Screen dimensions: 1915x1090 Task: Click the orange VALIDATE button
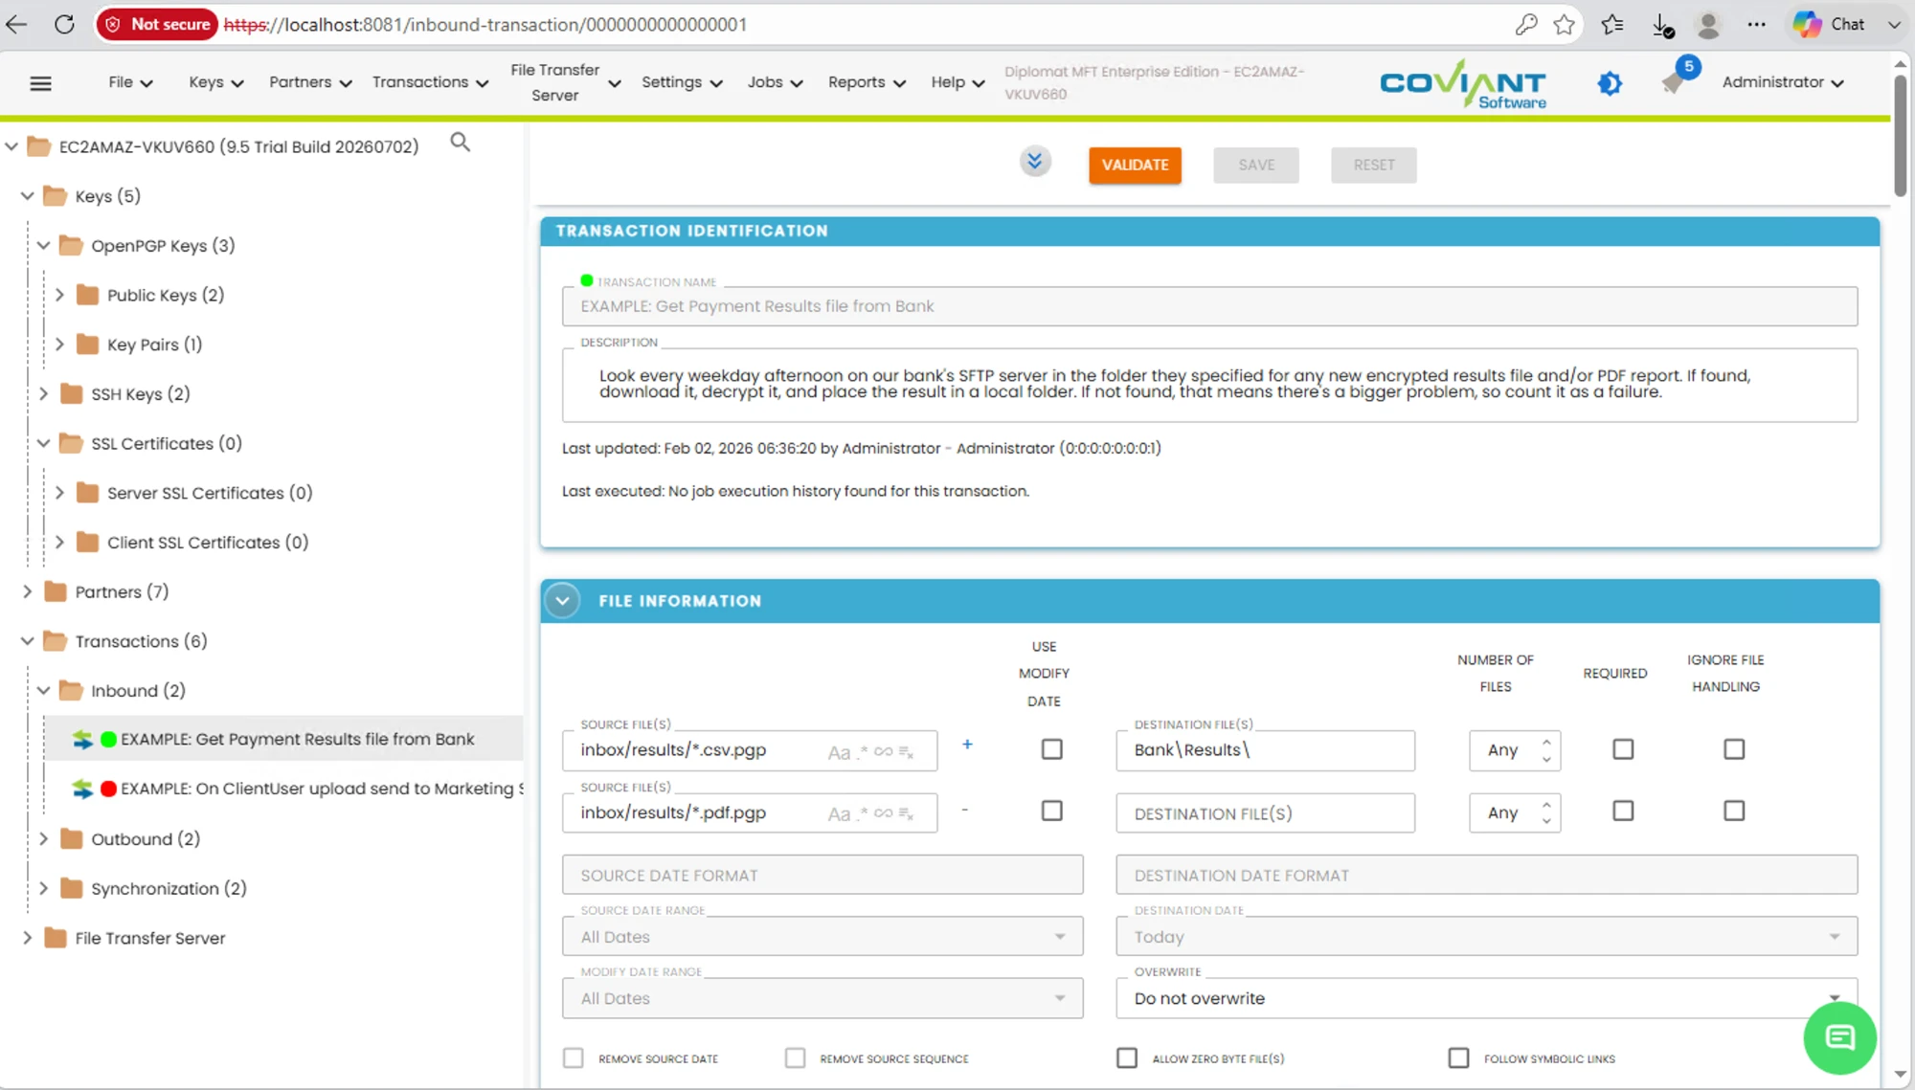(x=1135, y=165)
